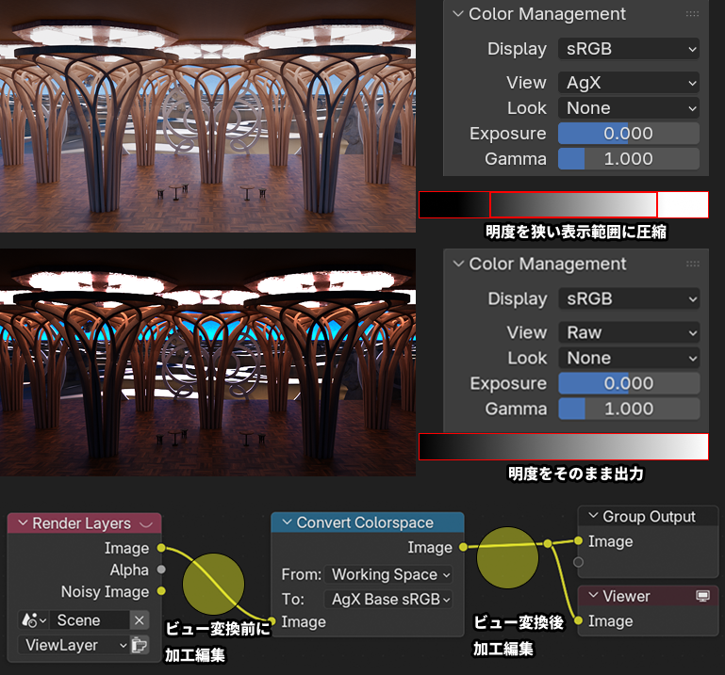
Task: Open the To dropdown set to AgX Base sRGB
Action: click(x=389, y=599)
